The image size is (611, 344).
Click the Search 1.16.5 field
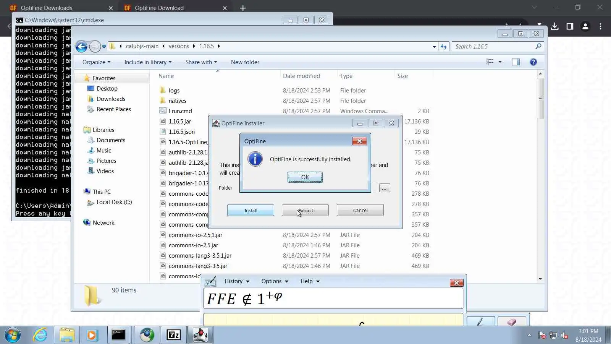(x=498, y=46)
